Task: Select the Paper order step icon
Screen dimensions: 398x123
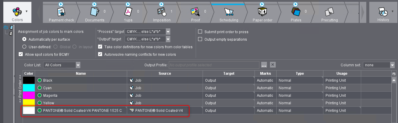Action: coord(262,12)
